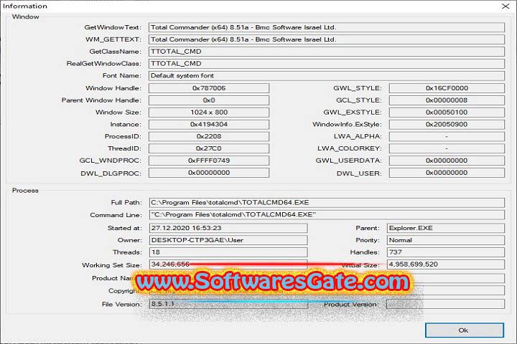517x344 pixels.
Task: Close the Information dialog
Action: [x=506, y=6]
